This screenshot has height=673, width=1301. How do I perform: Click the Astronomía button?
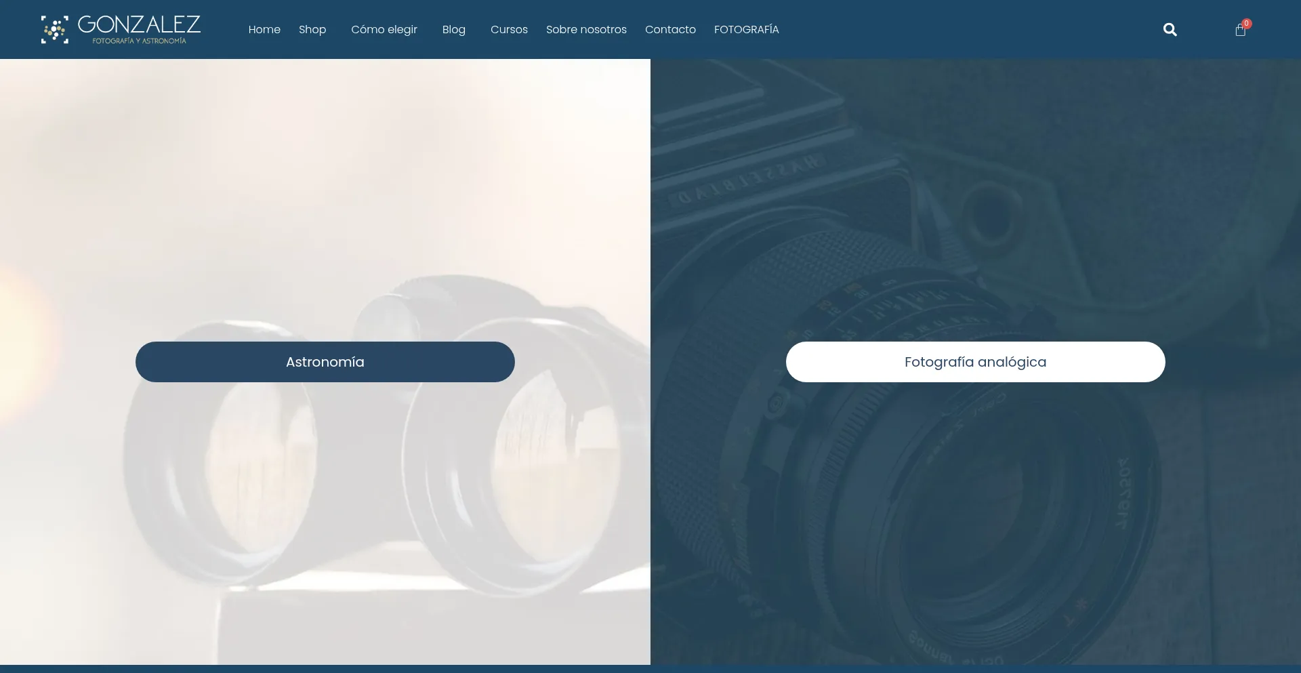tap(325, 362)
